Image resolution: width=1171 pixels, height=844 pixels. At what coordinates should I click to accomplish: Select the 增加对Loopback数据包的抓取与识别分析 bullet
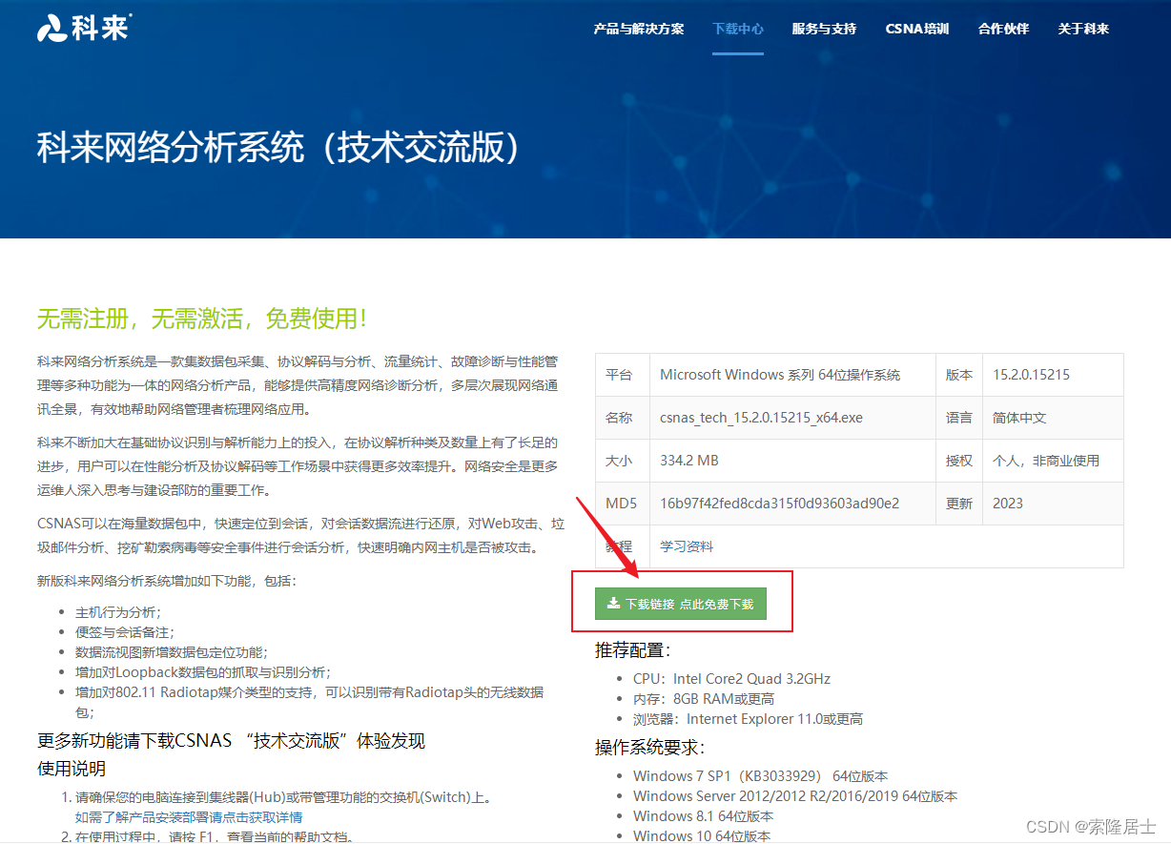tap(203, 672)
